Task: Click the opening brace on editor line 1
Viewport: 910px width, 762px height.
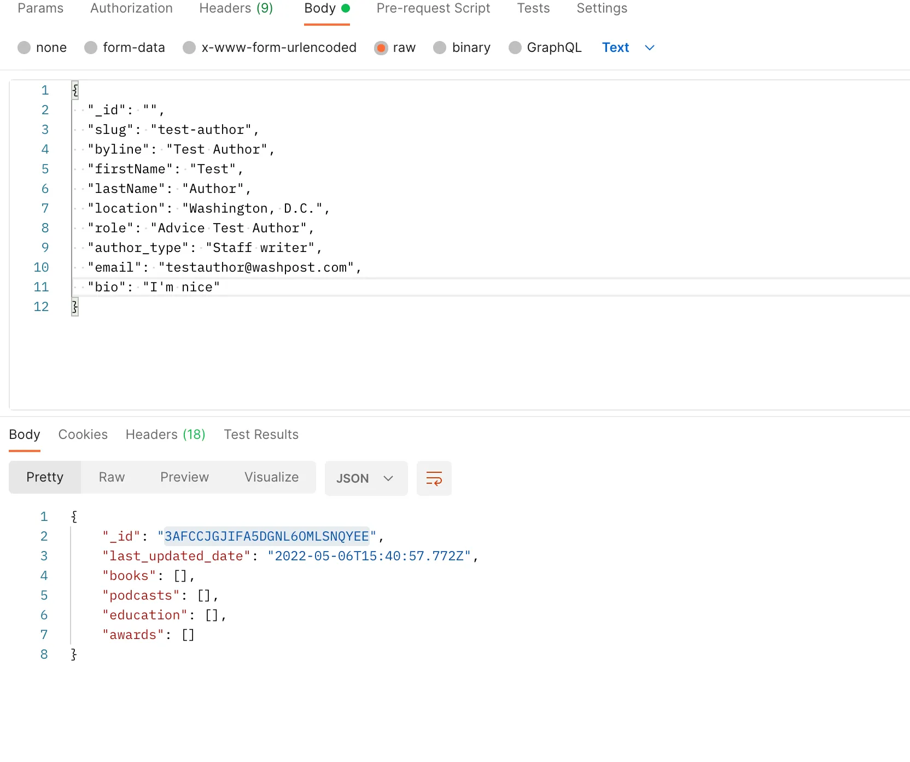Action: (x=75, y=90)
